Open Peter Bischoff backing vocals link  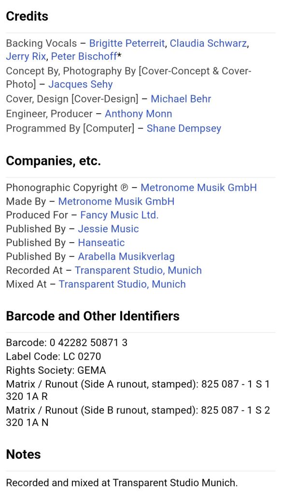(84, 57)
